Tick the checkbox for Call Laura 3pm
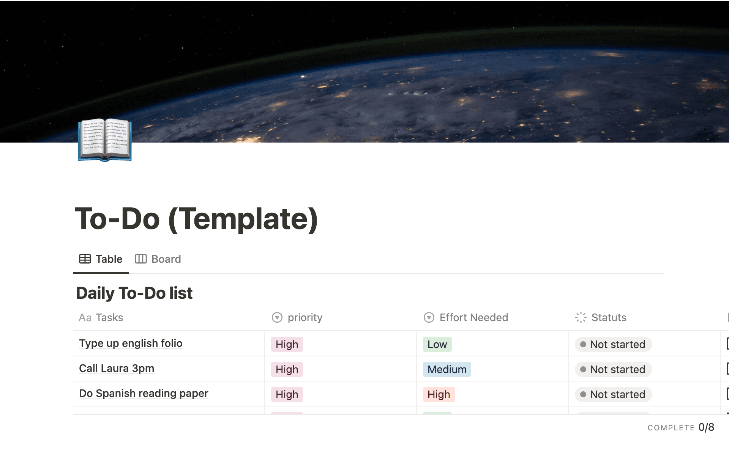This screenshot has height=455, width=729. tap(727, 369)
